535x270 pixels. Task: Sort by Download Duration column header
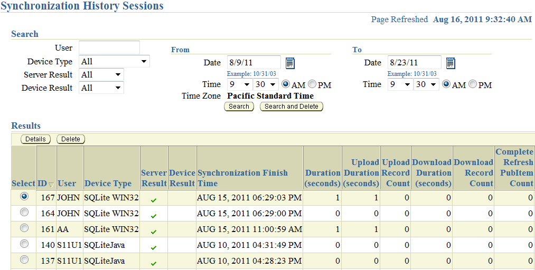[x=432, y=173]
